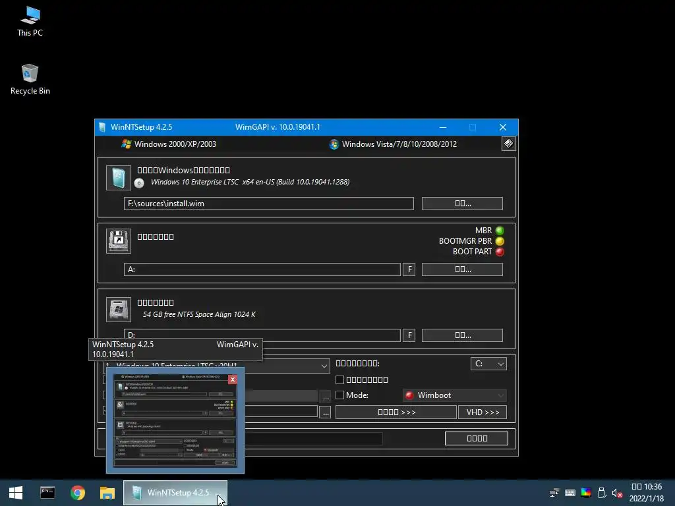
Task: Select the This PC desktop icon
Action: point(30,22)
